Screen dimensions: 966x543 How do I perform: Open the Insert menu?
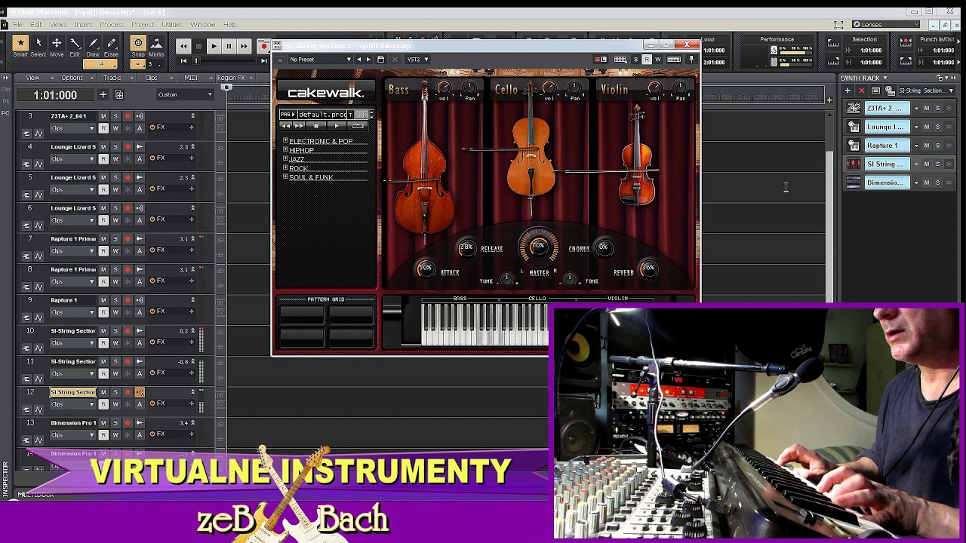[x=83, y=25]
